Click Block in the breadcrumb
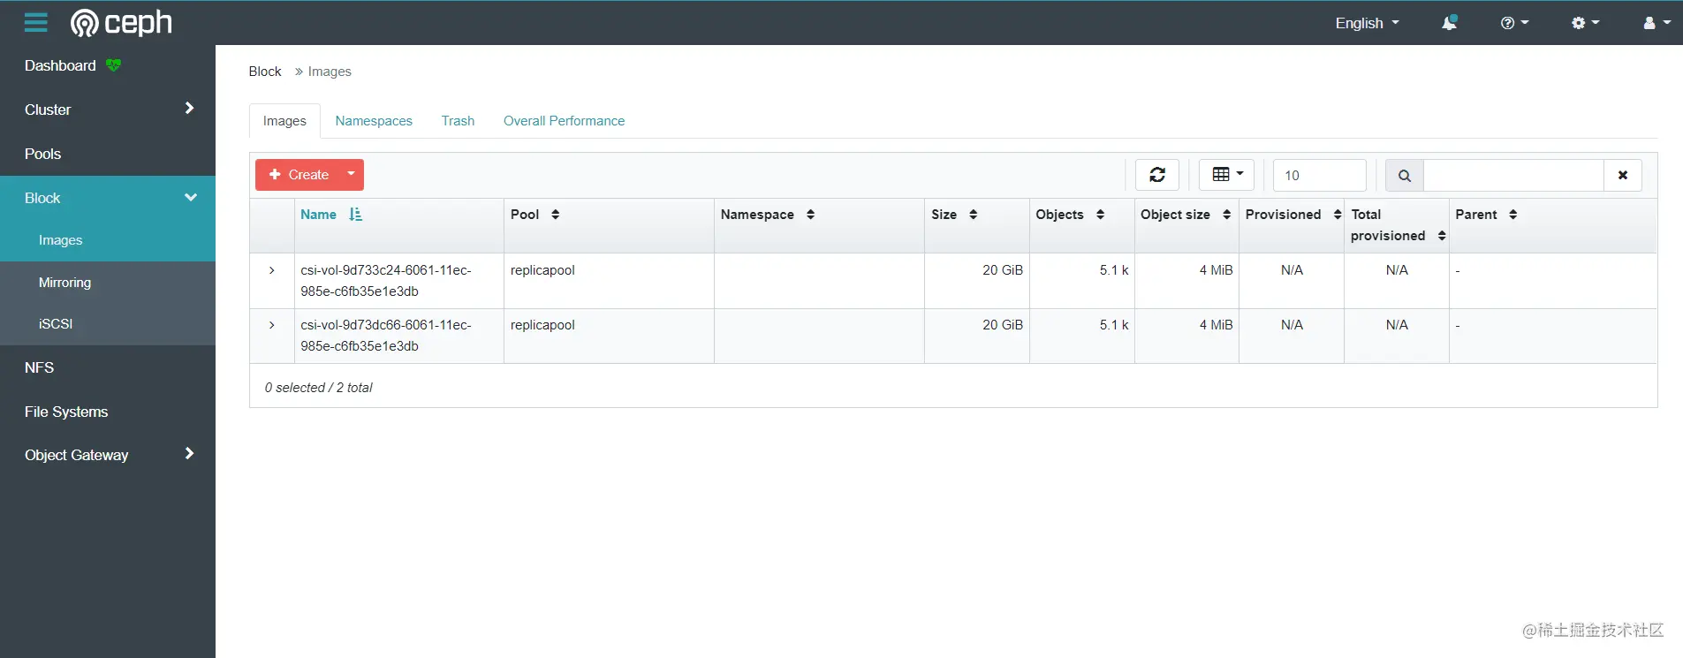The width and height of the screenshot is (1683, 658). [x=265, y=72]
